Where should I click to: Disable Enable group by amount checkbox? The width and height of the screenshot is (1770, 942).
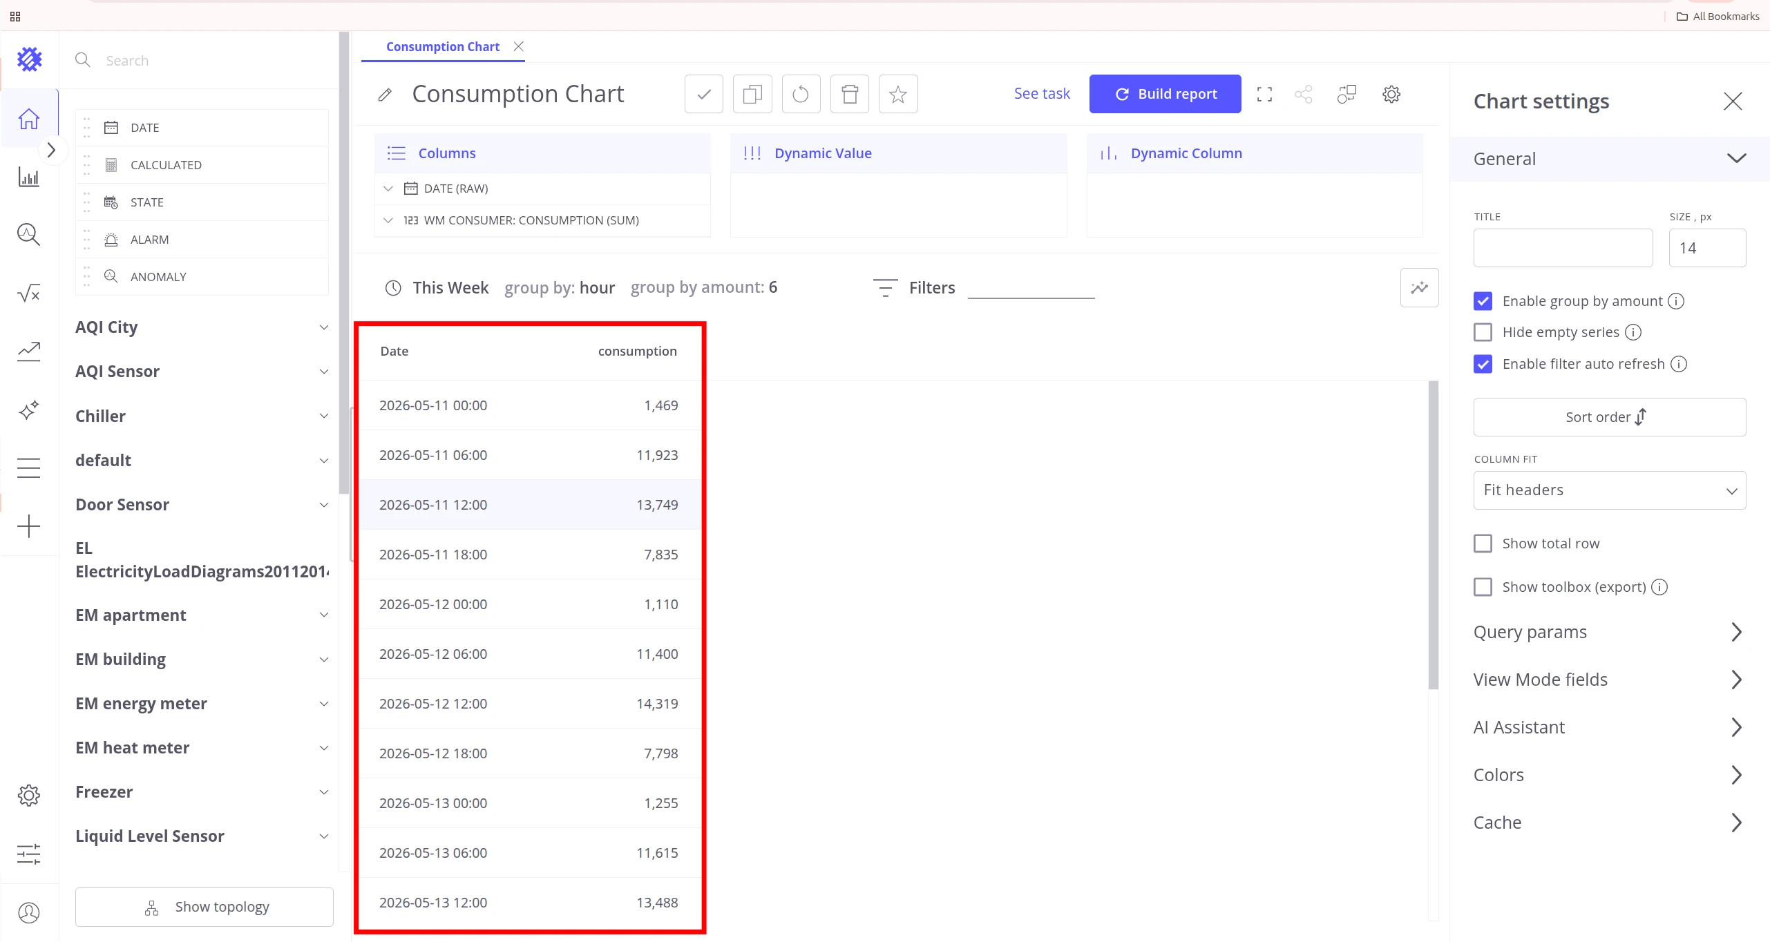point(1483,301)
